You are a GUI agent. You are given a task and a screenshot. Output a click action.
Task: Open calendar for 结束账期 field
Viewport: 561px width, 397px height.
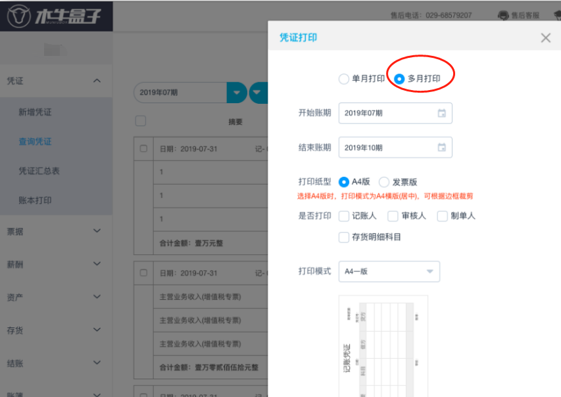(442, 147)
